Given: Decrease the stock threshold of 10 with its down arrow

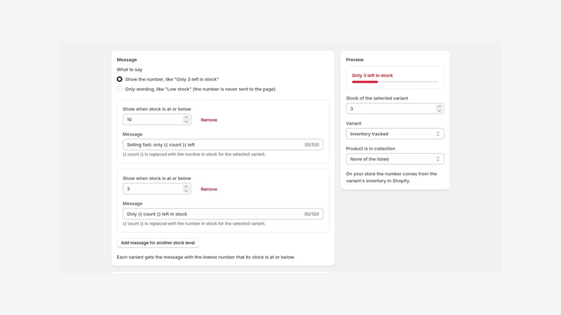Looking at the screenshot, I should (186, 122).
